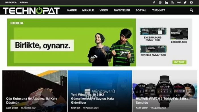This screenshot has height=112, width=199.
Task: Click the KIOXIA brand label in banner
Action: tap(17, 23)
